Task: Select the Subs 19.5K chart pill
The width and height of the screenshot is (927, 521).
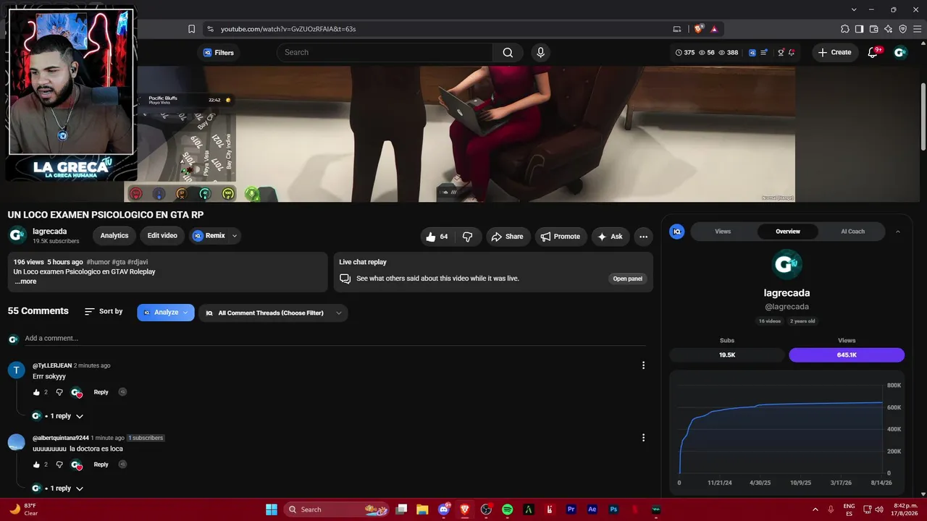Action: point(727,355)
